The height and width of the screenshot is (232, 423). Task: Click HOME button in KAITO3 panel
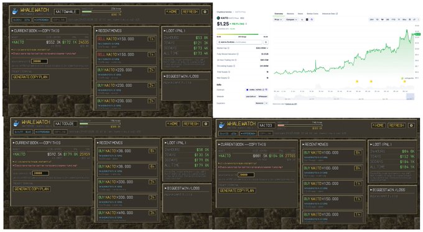pyautogui.click(x=378, y=126)
